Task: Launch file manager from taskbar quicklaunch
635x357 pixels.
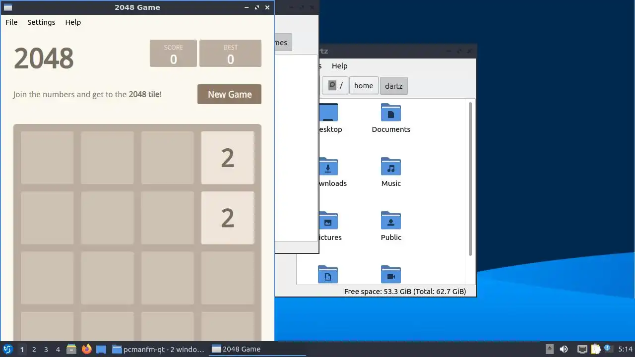Action: (71, 349)
